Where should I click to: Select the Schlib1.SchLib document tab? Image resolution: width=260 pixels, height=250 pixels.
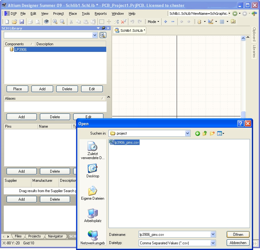130,31
